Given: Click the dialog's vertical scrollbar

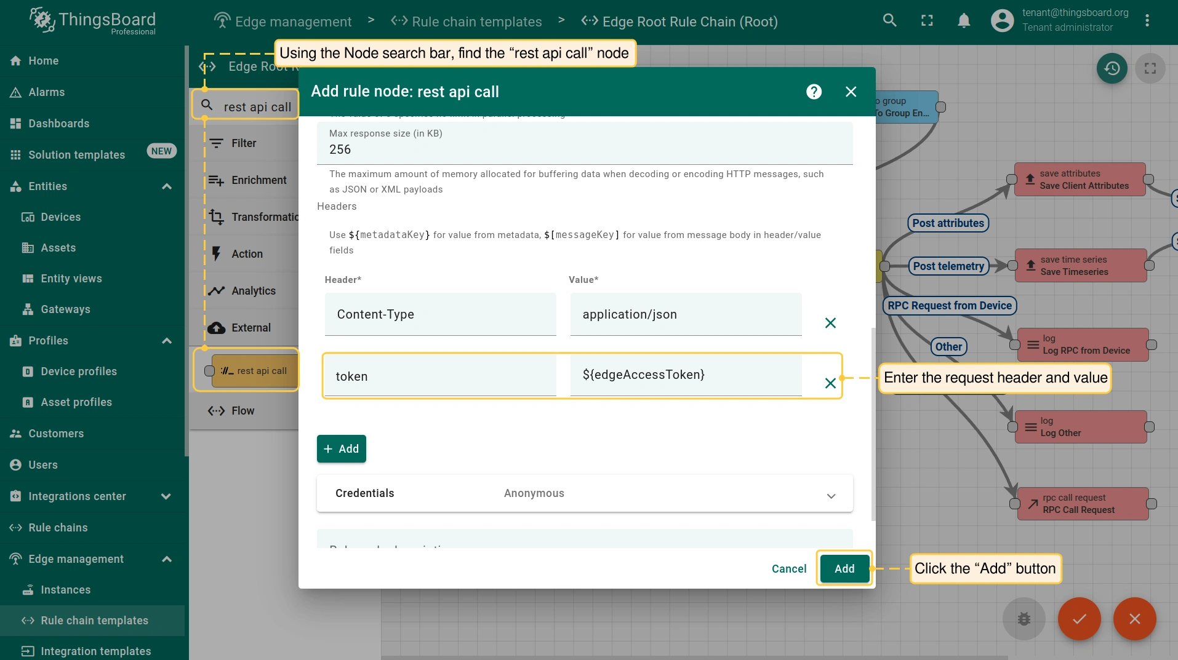Looking at the screenshot, I should (x=873, y=424).
